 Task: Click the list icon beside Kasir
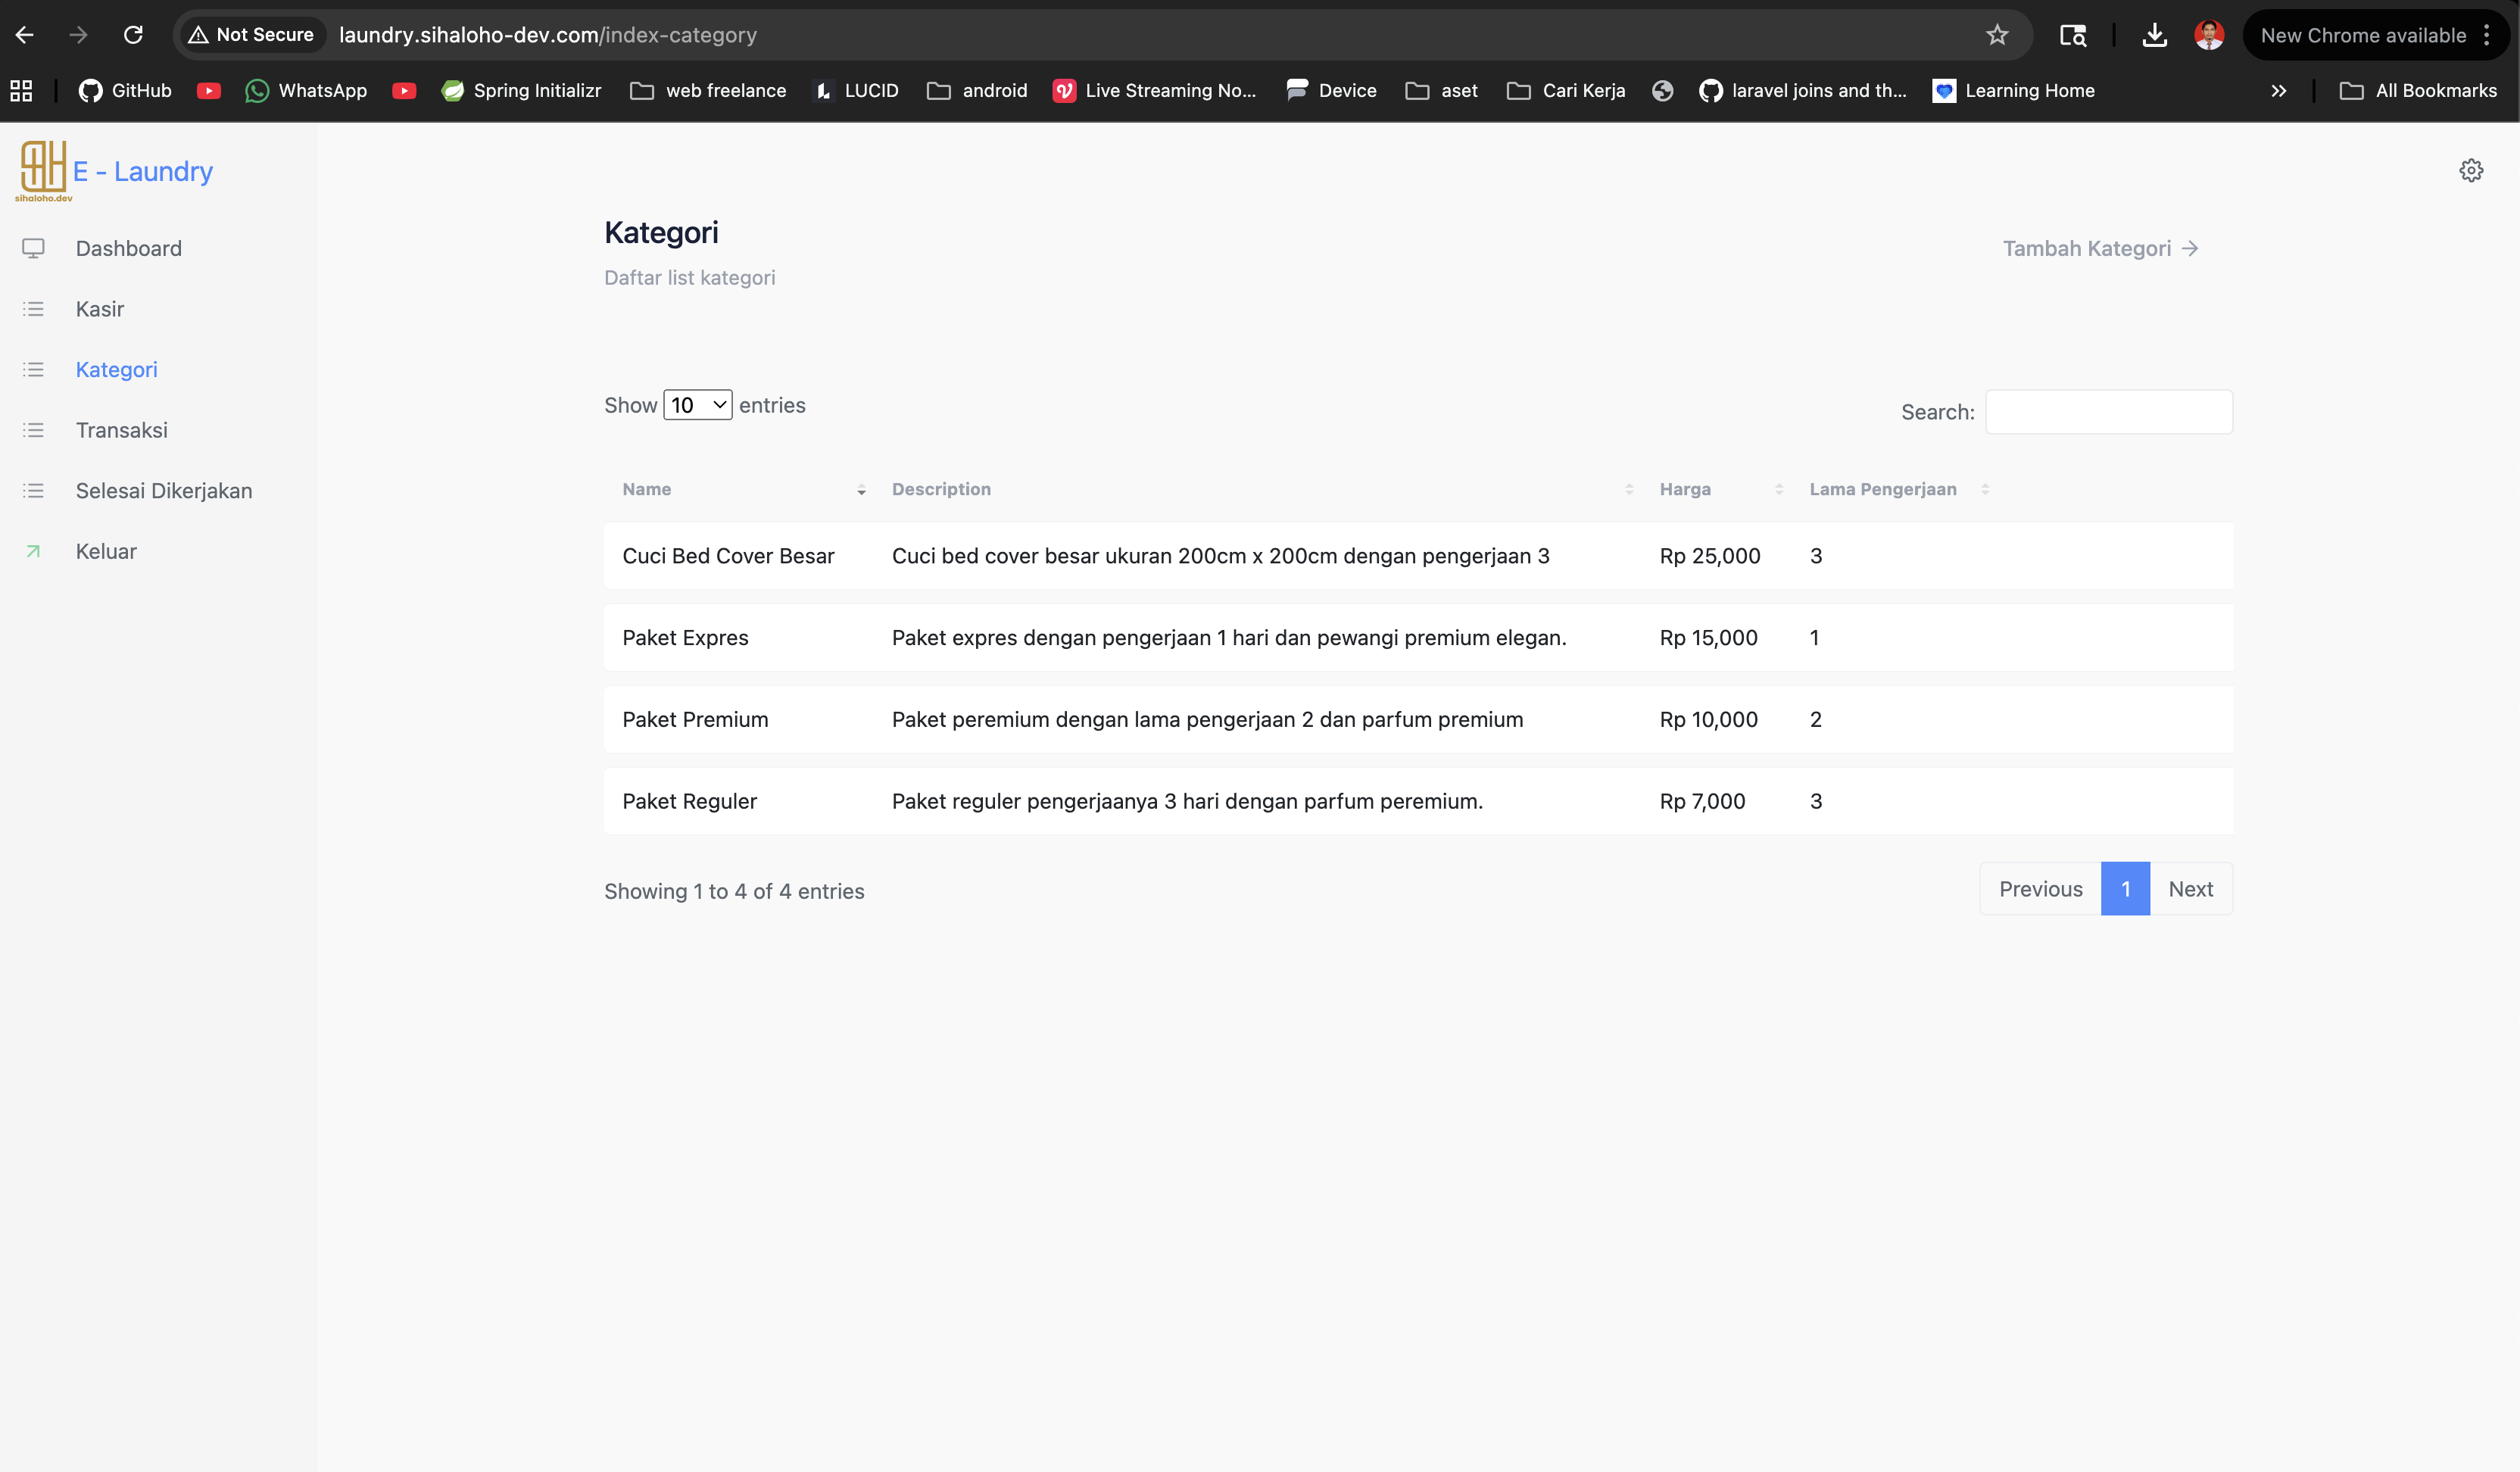coord(33,309)
